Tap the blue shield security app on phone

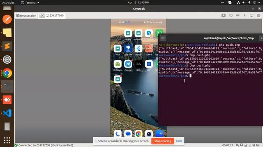[x=128, y=49]
